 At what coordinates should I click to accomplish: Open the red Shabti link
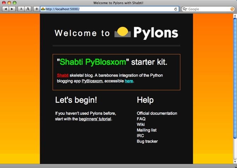point(63,75)
